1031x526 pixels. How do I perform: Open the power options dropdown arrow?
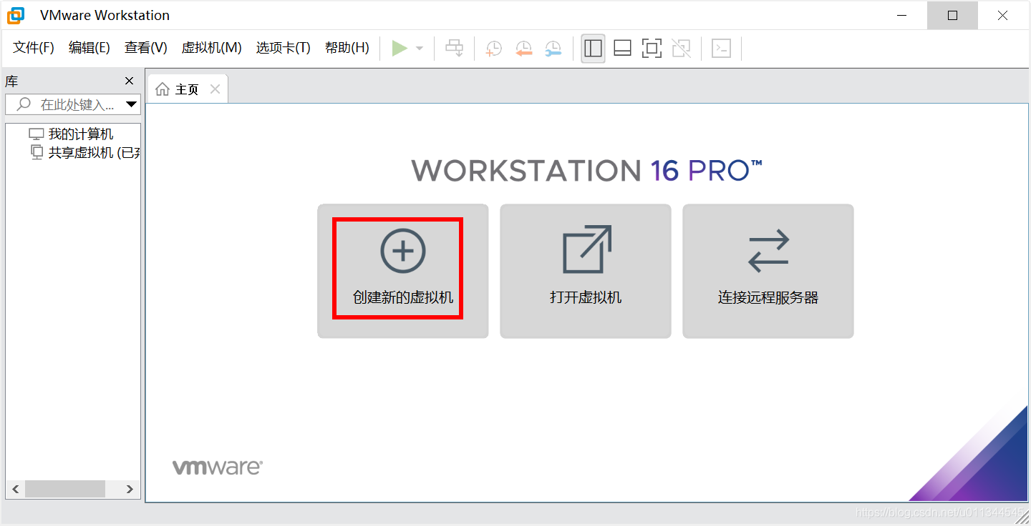pyautogui.click(x=420, y=49)
